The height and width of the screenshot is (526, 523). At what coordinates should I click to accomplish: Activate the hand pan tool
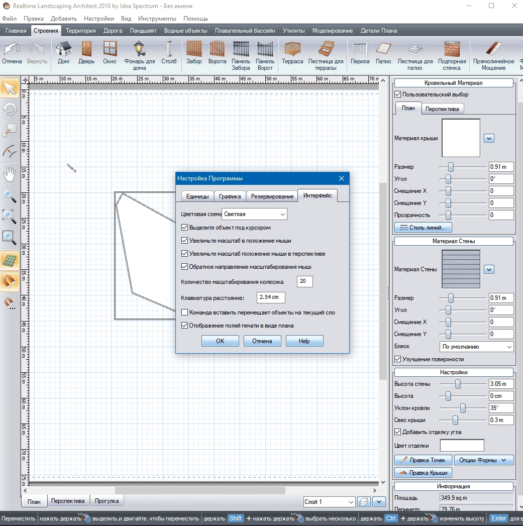[x=10, y=174]
